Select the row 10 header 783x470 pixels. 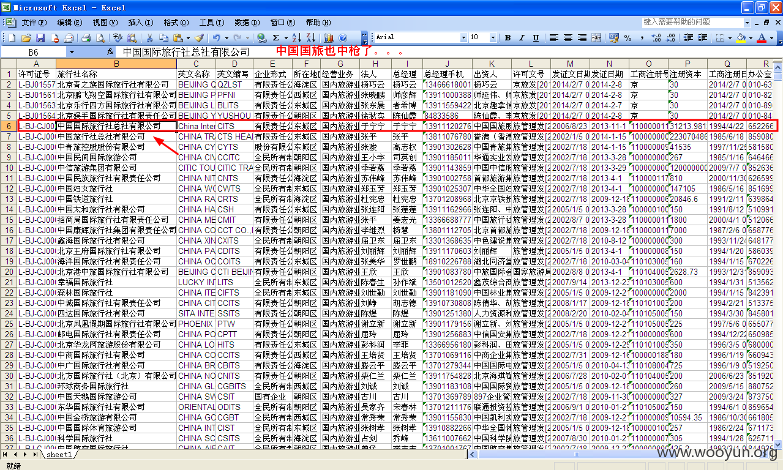tap(9, 168)
